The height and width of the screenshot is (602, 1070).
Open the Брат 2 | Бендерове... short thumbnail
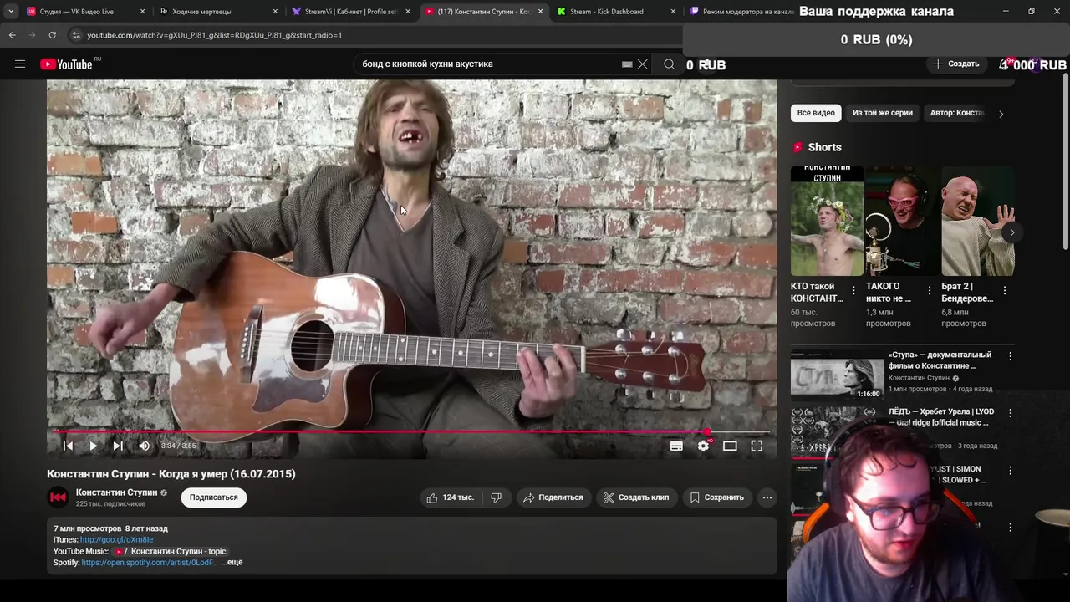(978, 221)
